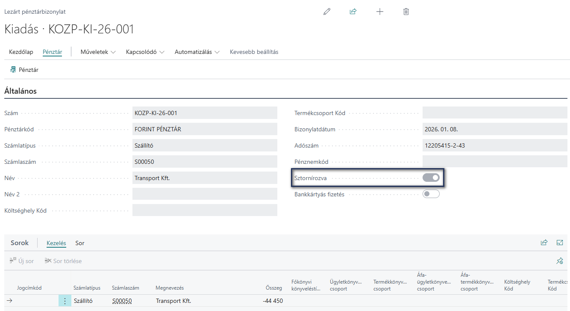570x311 pixels.
Task: Click the share icon in header
Action: click(353, 12)
